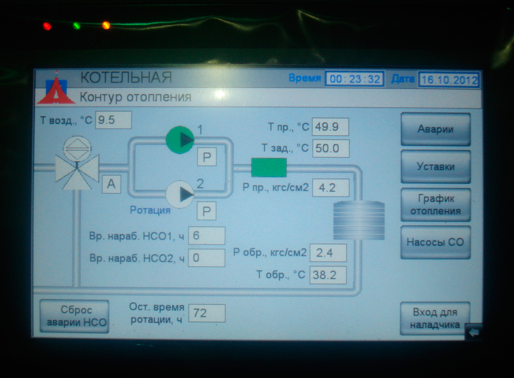Open the Аварии alarms screen
This screenshot has width=514, height=378.
[435, 129]
